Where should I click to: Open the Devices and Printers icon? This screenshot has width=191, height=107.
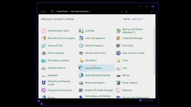[x=81, y=53]
